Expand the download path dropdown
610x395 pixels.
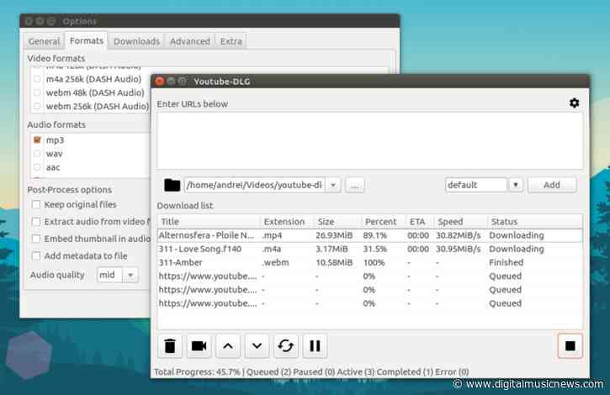coord(333,185)
